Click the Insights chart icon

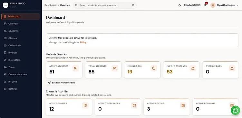pos(5,81)
